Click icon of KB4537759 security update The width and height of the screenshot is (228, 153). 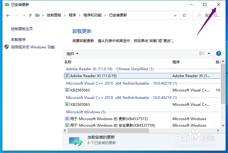pos(67,125)
